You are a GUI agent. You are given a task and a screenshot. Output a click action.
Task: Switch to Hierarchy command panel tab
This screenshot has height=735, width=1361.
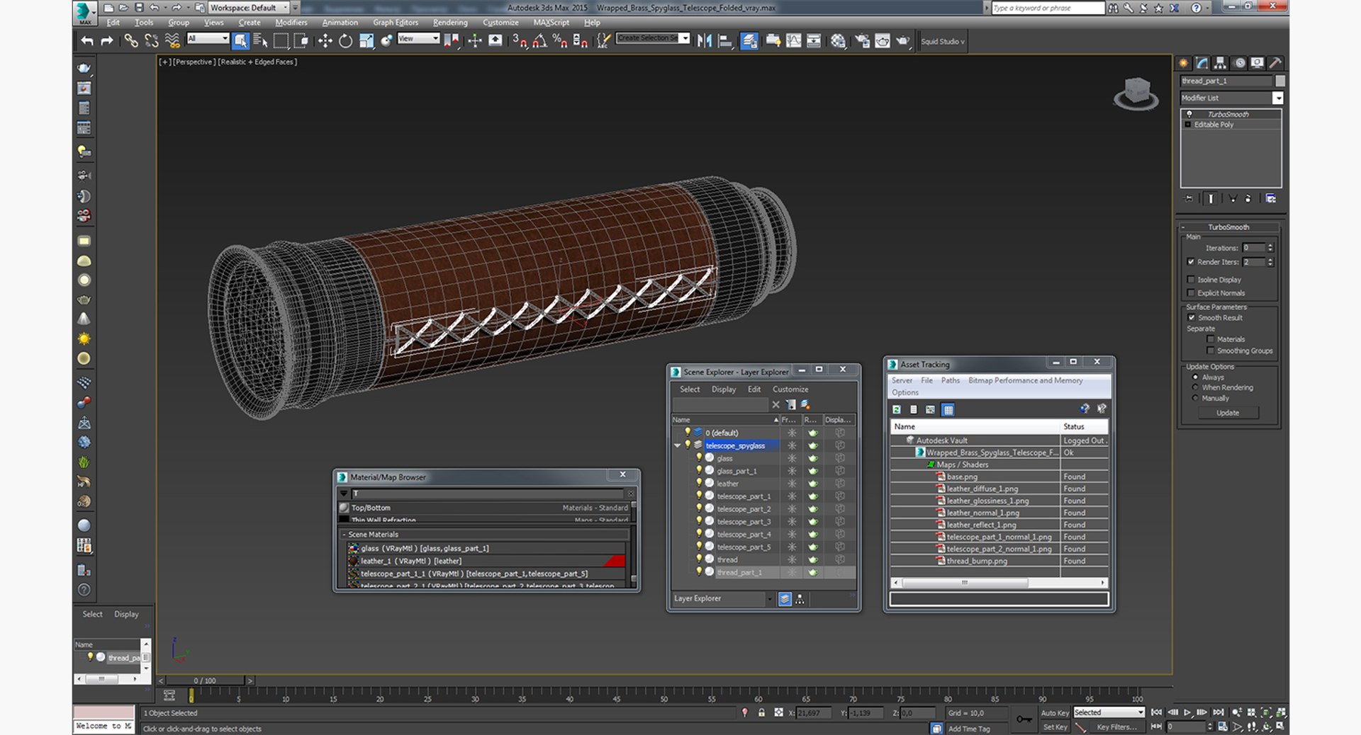(x=1220, y=63)
